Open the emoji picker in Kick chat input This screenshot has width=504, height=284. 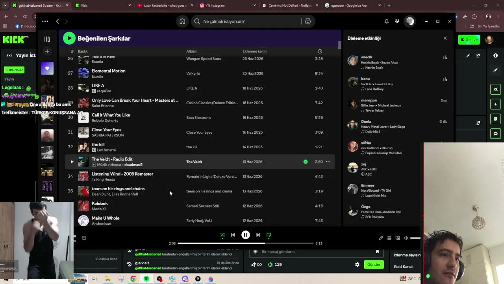pos(377,252)
